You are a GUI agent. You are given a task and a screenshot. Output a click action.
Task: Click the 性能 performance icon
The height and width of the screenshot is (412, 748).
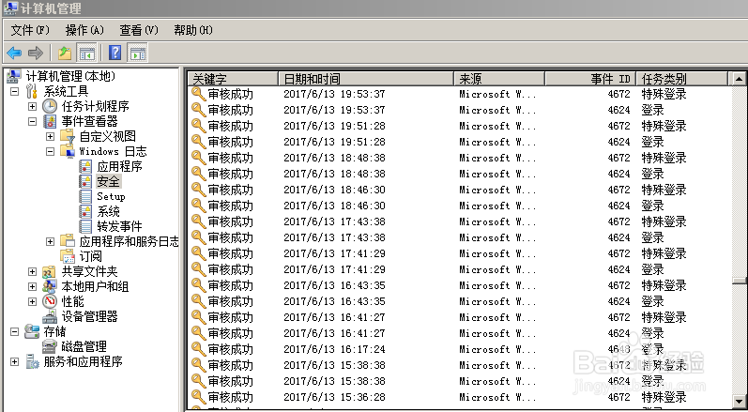click(x=50, y=301)
